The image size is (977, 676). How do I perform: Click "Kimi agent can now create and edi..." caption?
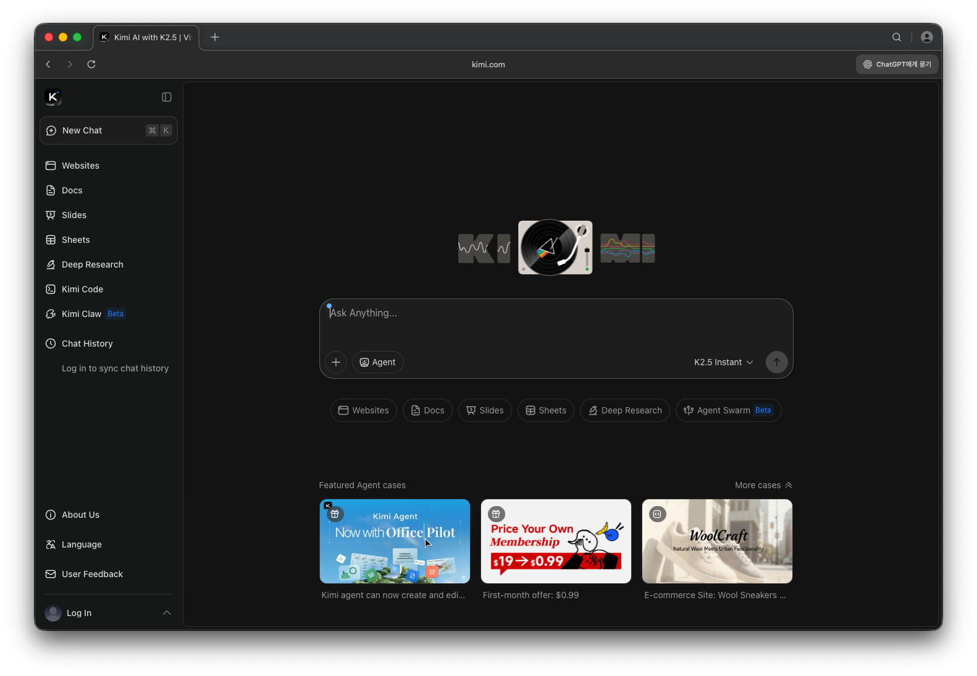tap(393, 595)
